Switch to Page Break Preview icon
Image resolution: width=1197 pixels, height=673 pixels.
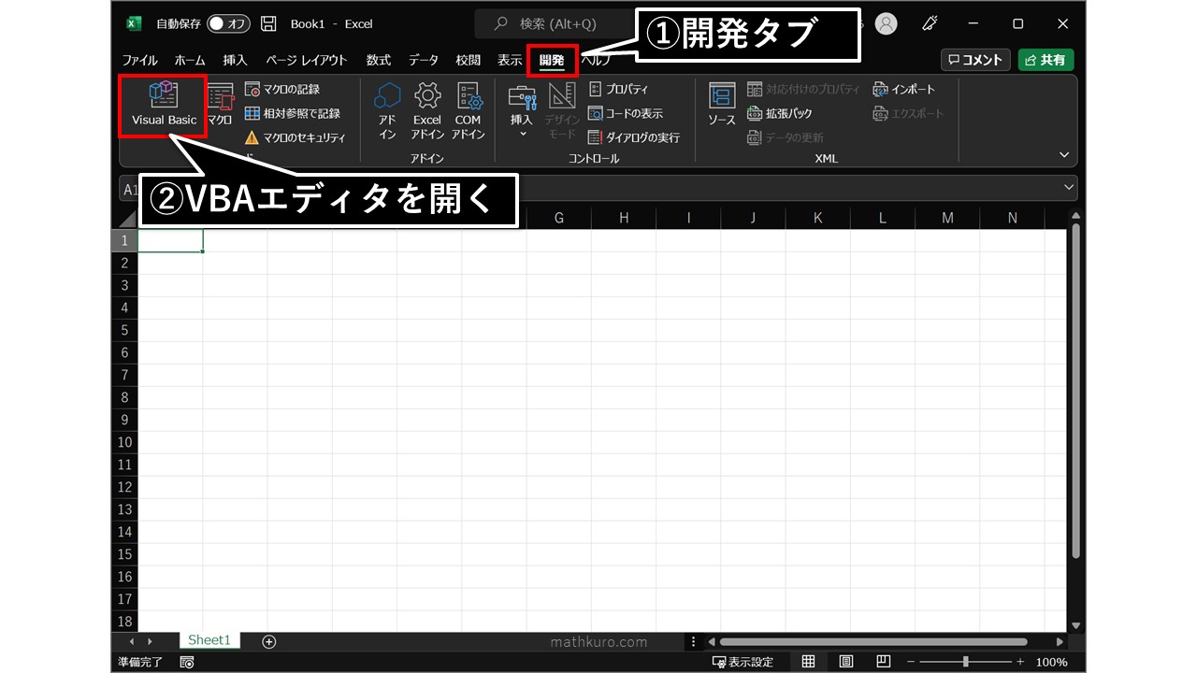tap(883, 662)
